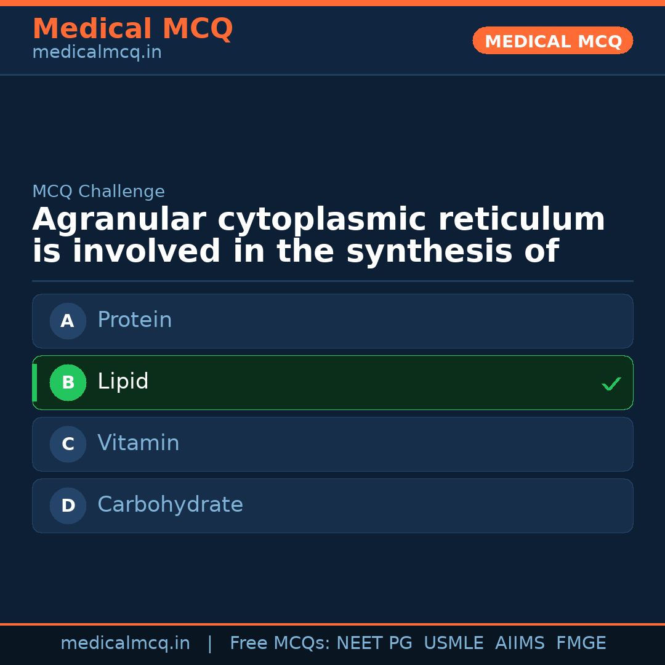
Task: Switch to the USMLE section
Action: [454, 643]
